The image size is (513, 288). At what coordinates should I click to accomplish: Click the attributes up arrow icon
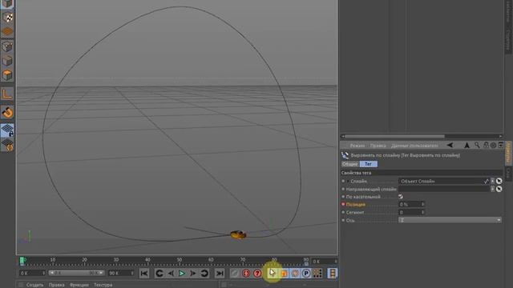[x=467, y=146]
